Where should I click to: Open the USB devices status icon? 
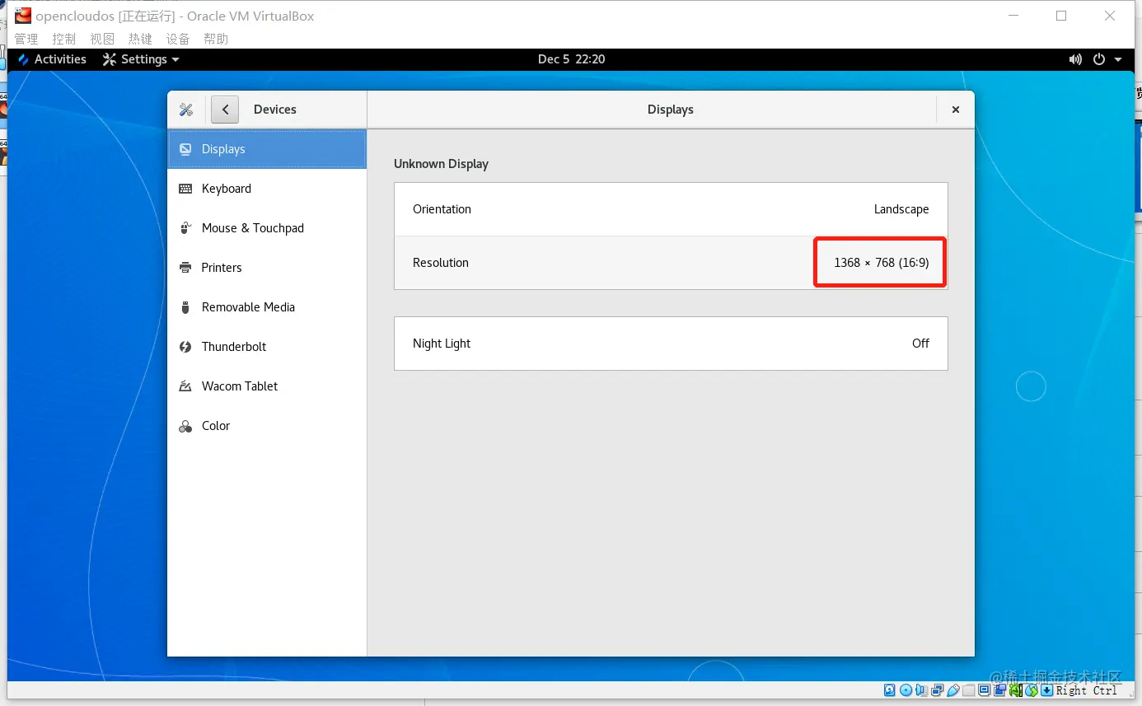(x=952, y=690)
